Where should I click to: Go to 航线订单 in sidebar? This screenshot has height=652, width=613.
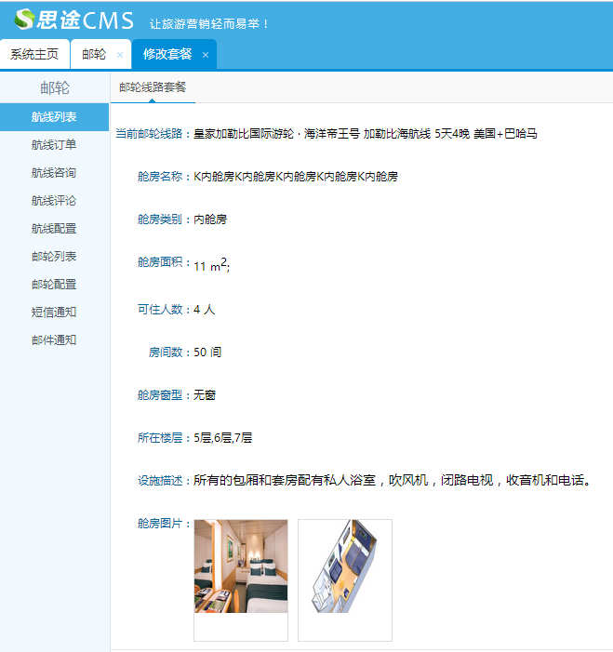click(x=54, y=145)
